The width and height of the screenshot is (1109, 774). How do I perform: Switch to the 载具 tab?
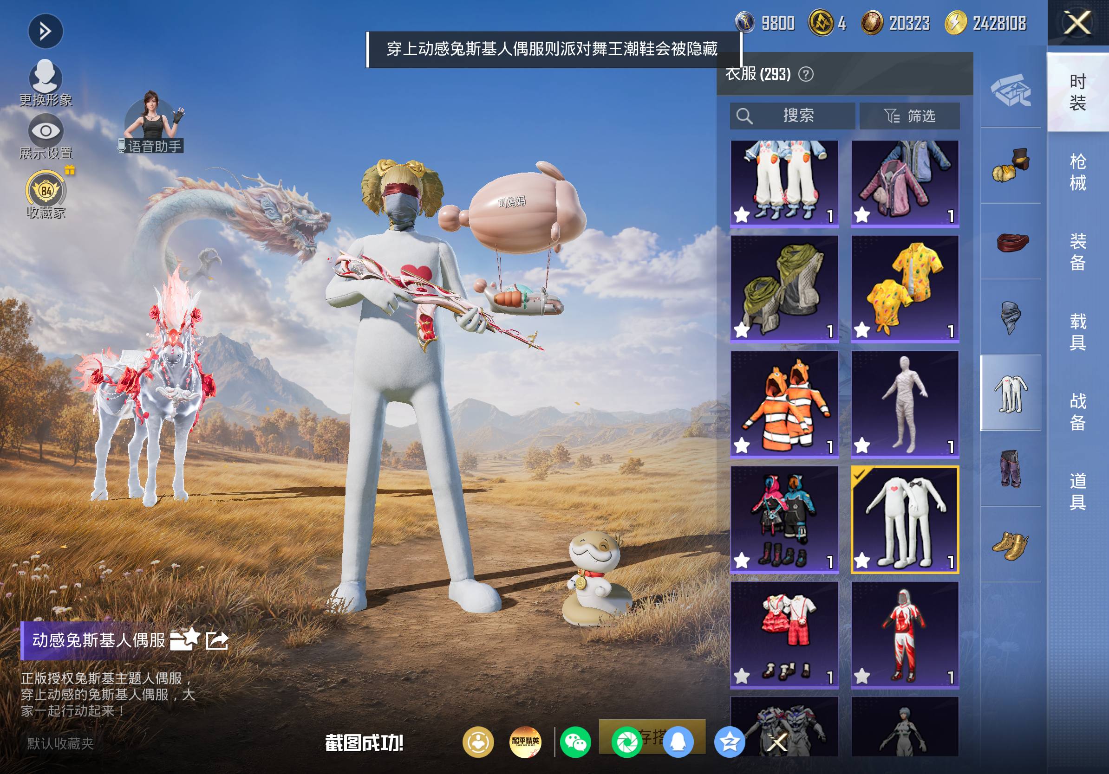1077,332
